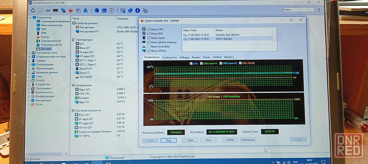The image size is (368, 164).
Task: Collapse the Компьютер tree node
Action: click(30, 18)
